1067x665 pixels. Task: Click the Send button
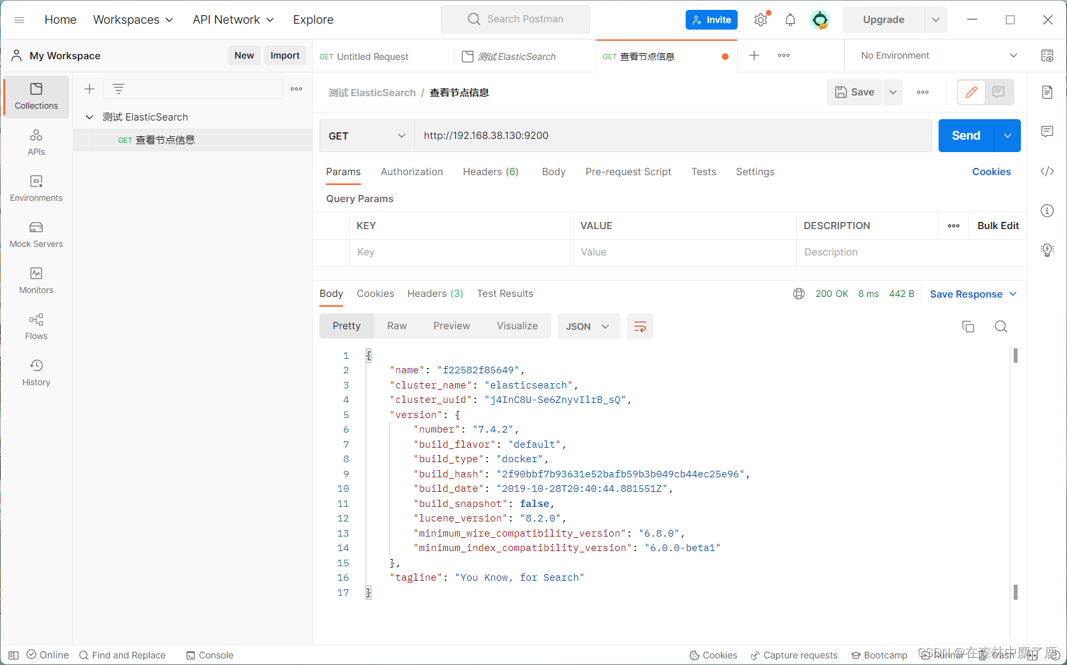point(966,136)
